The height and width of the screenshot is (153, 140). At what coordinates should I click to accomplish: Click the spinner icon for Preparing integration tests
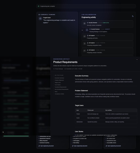[x=85, y=44]
